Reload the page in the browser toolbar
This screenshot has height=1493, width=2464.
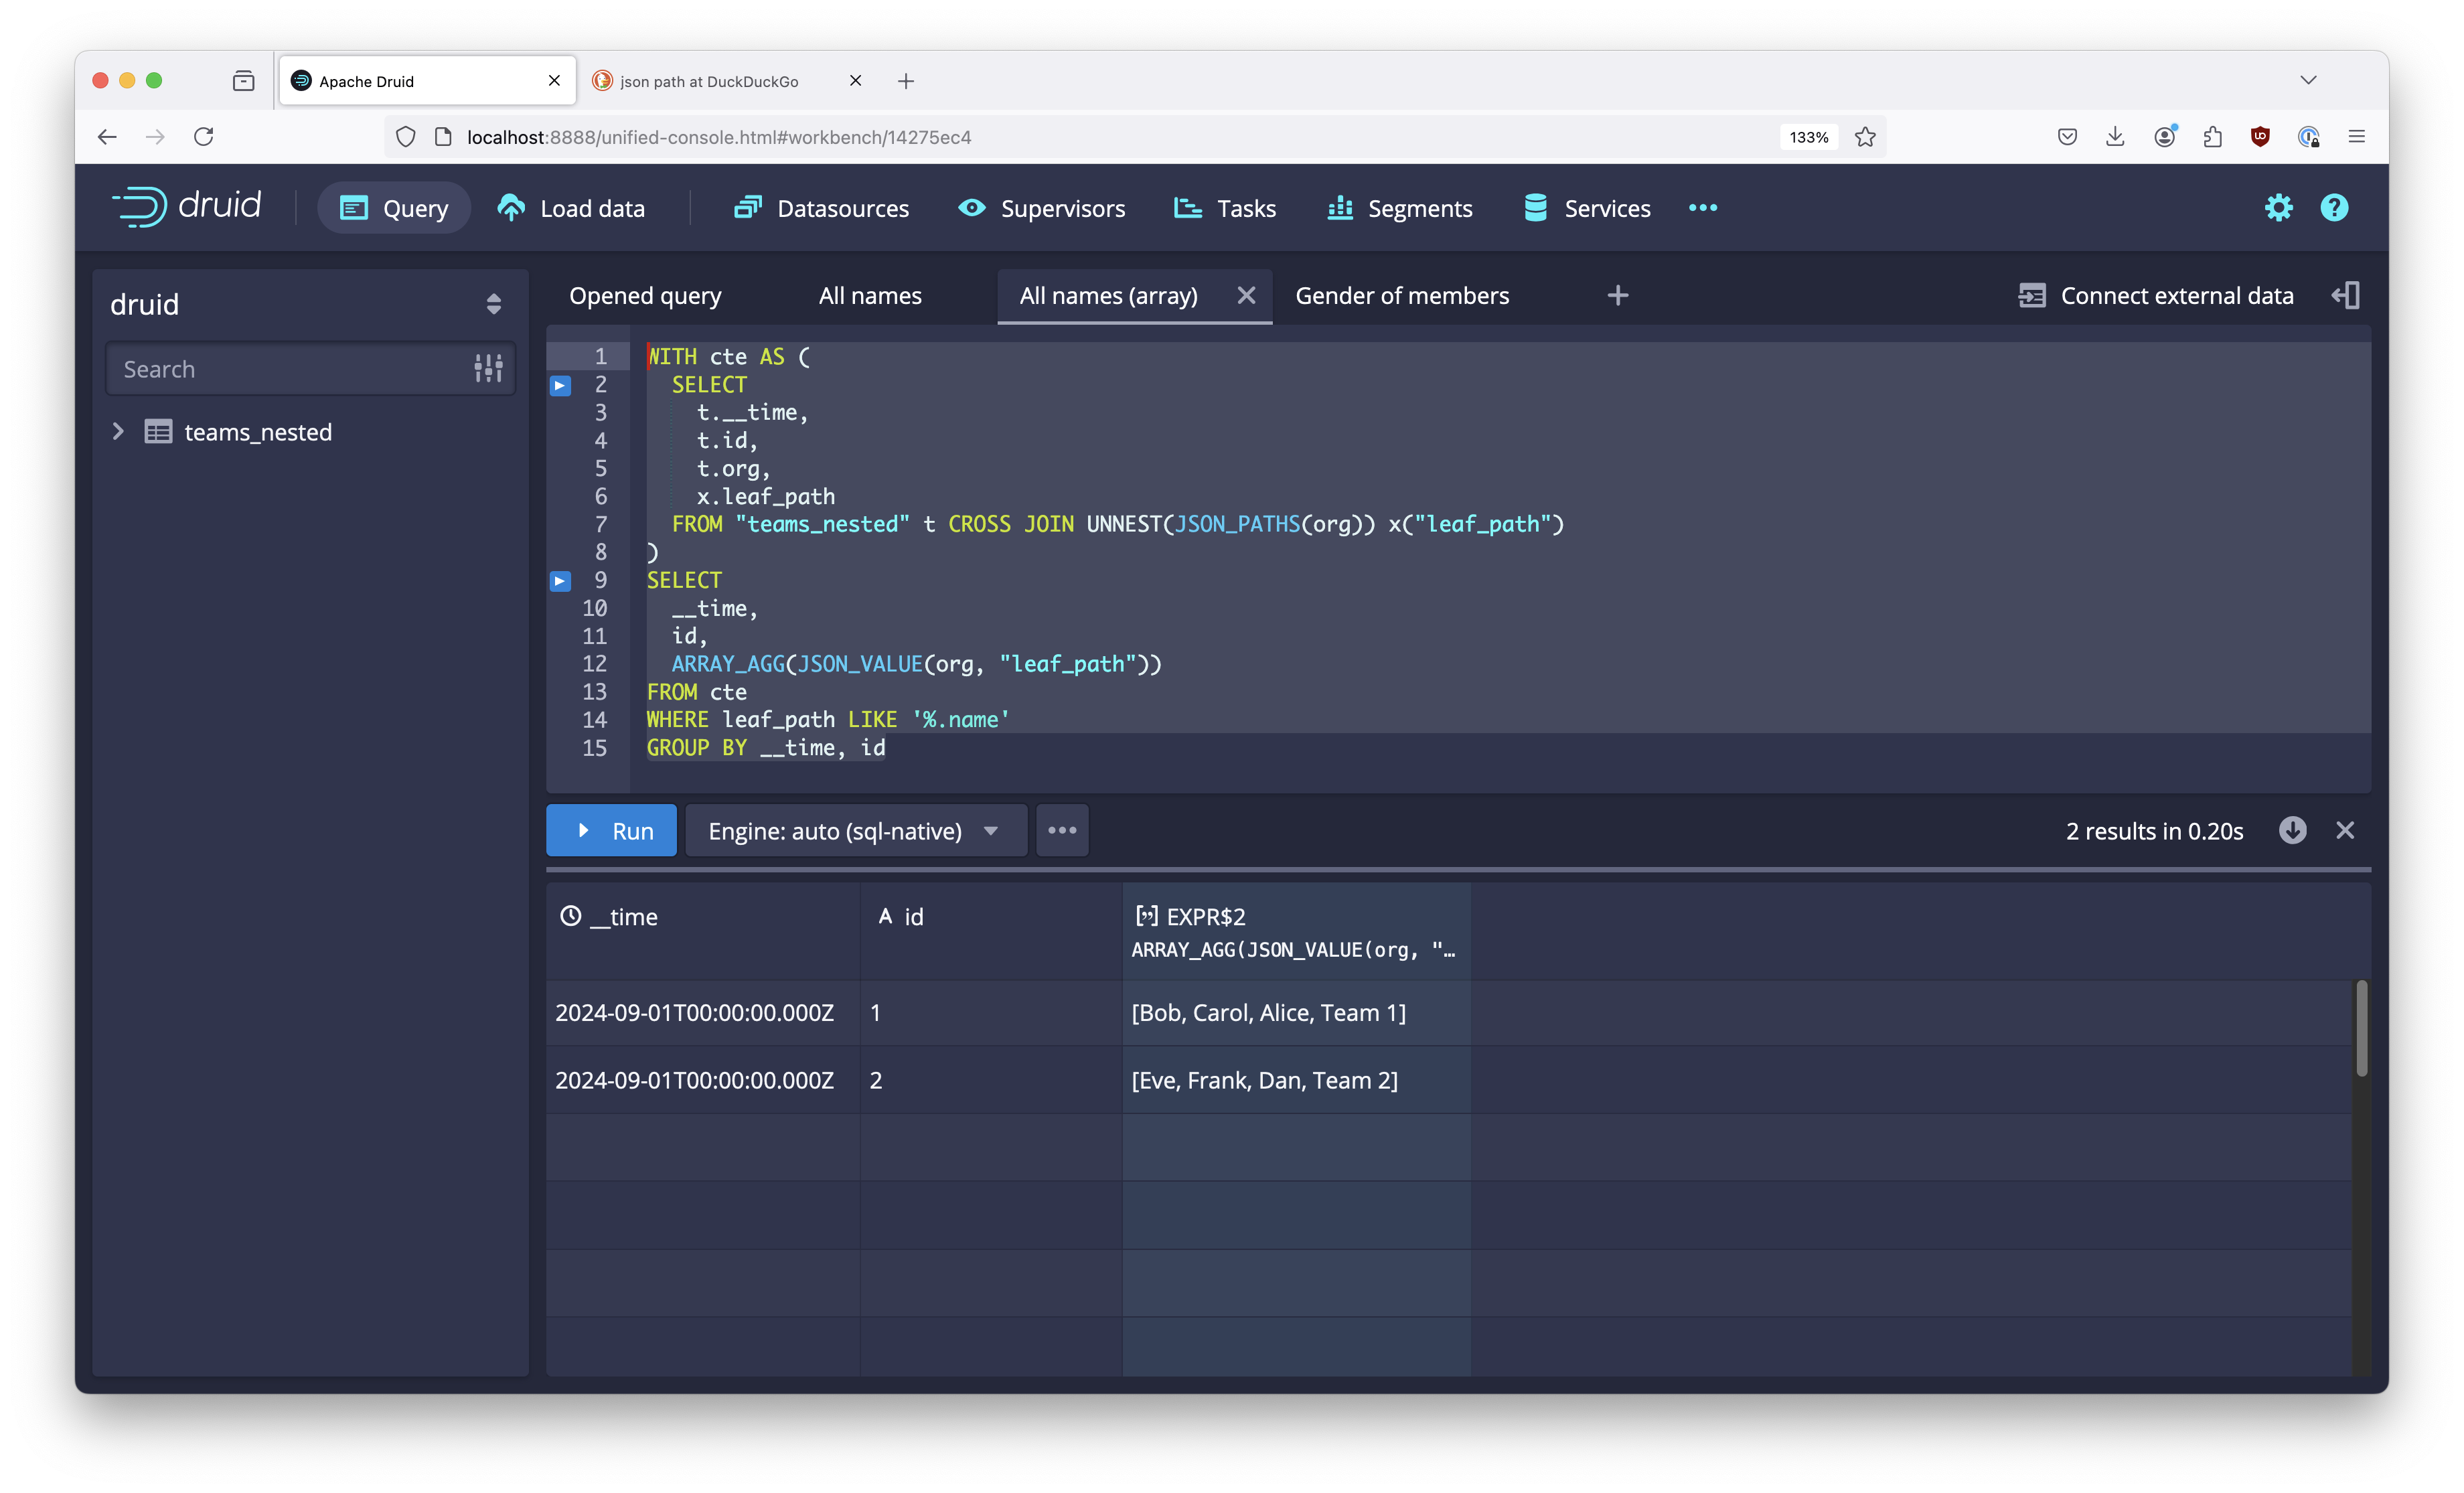click(x=204, y=137)
